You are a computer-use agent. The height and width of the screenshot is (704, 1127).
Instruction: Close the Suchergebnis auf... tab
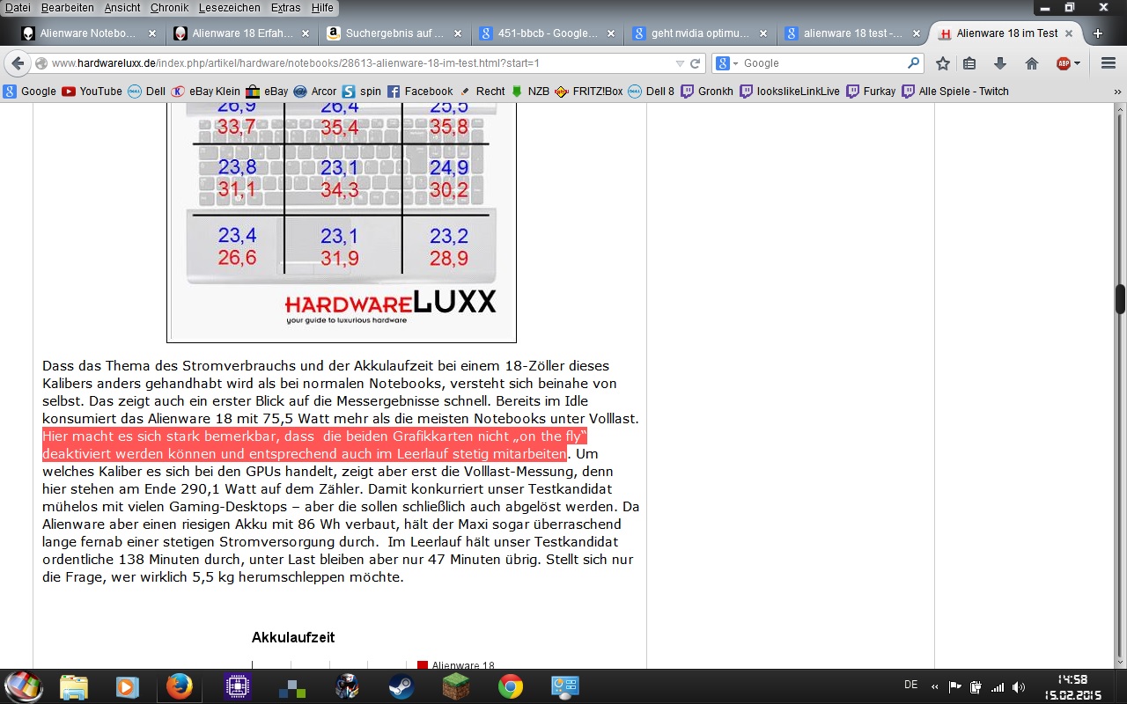457,33
